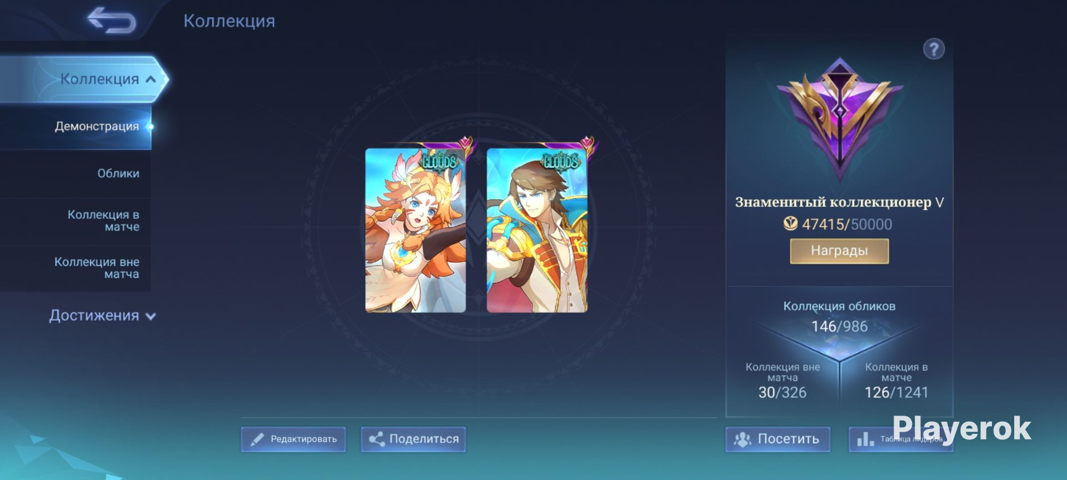The width and height of the screenshot is (1067, 480).
Task: Switch to Коллекция вне матча tab
Action: [76, 268]
